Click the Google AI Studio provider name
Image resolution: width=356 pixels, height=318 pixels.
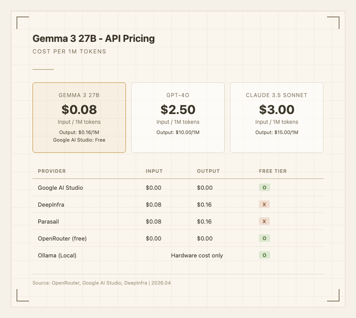61,188
